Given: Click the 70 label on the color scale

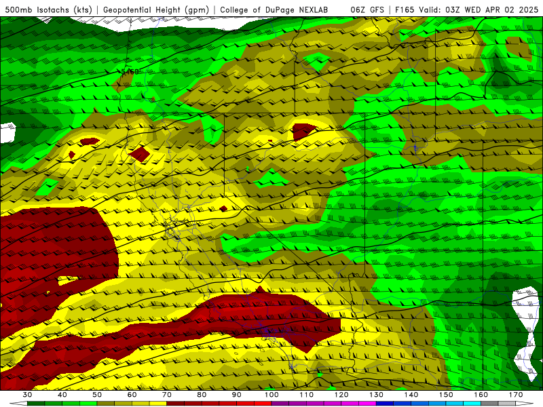Looking at the screenshot, I should pyautogui.click(x=167, y=395).
